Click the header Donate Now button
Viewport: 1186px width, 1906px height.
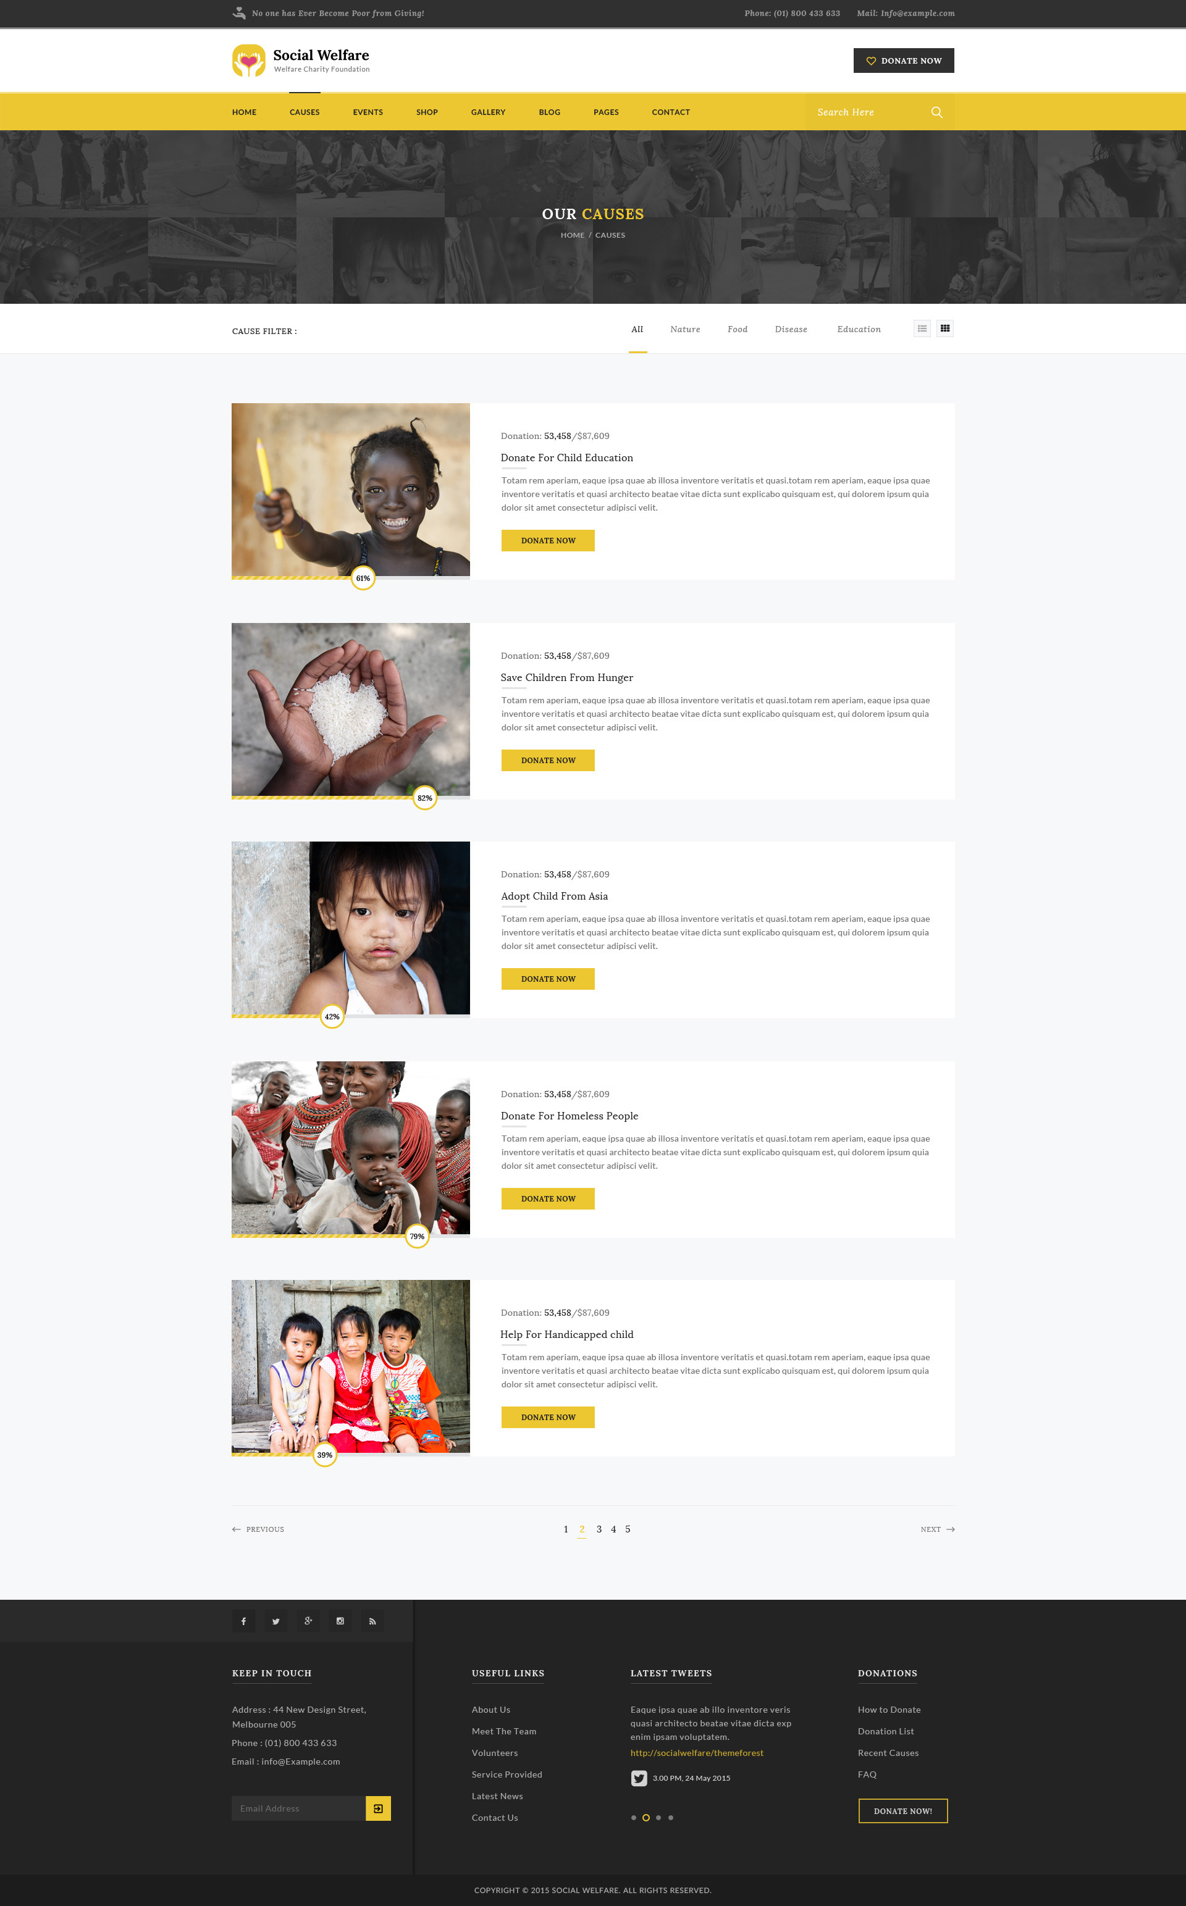[904, 61]
